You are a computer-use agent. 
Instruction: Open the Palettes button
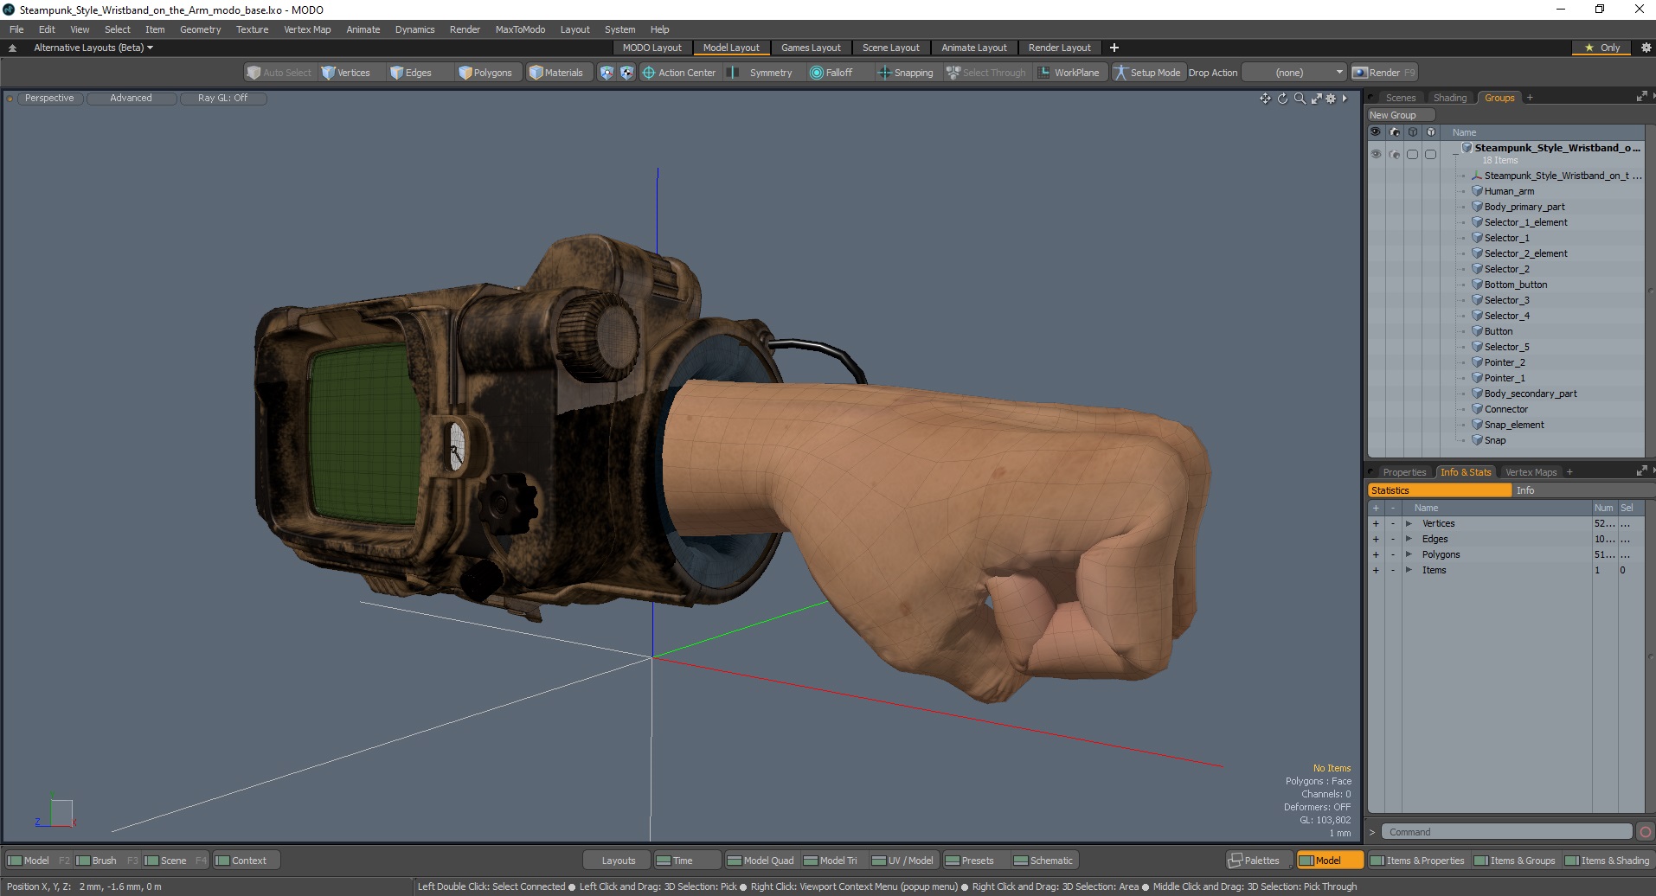tap(1260, 861)
